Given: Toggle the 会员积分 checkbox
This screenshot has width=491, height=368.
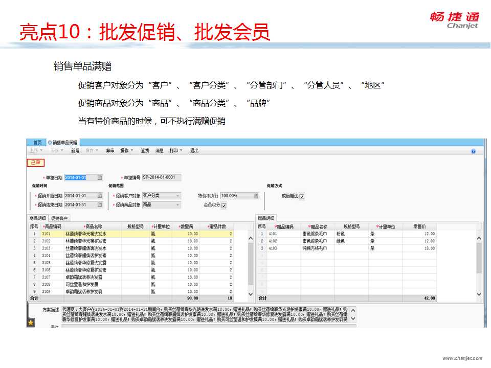Looking at the screenshot, I should point(224,205).
